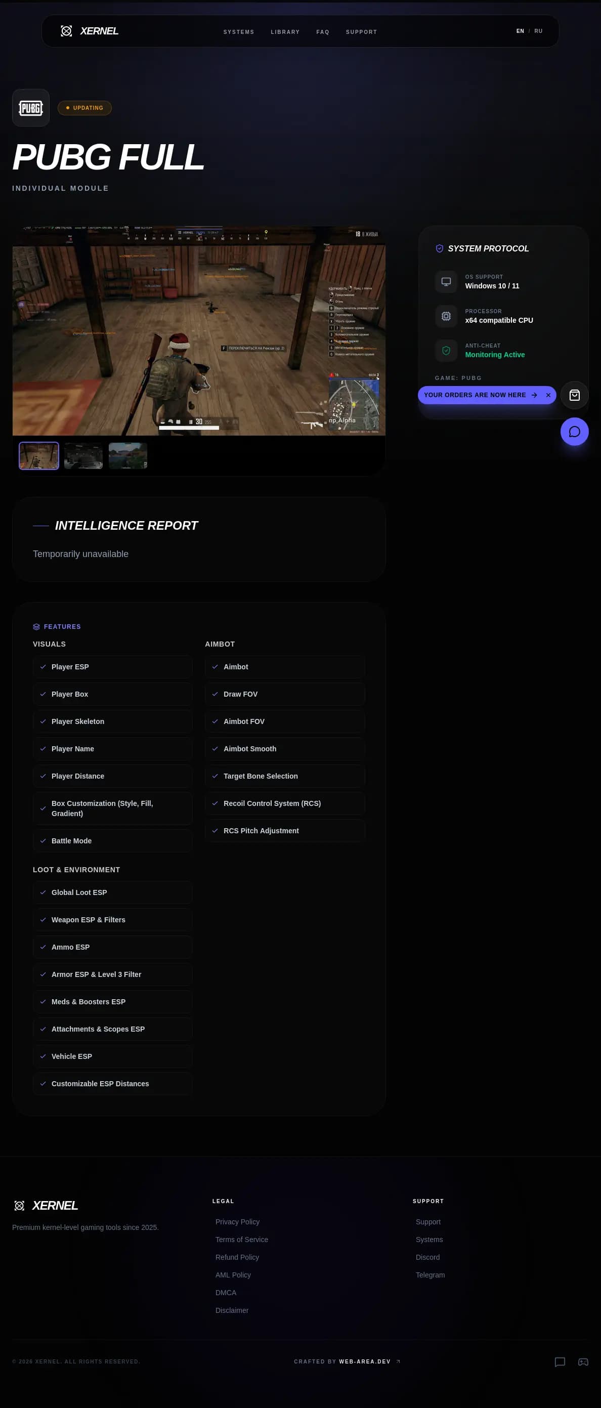The image size is (601, 1408).
Task: Select the Target Bone Selection row
Action: point(285,776)
